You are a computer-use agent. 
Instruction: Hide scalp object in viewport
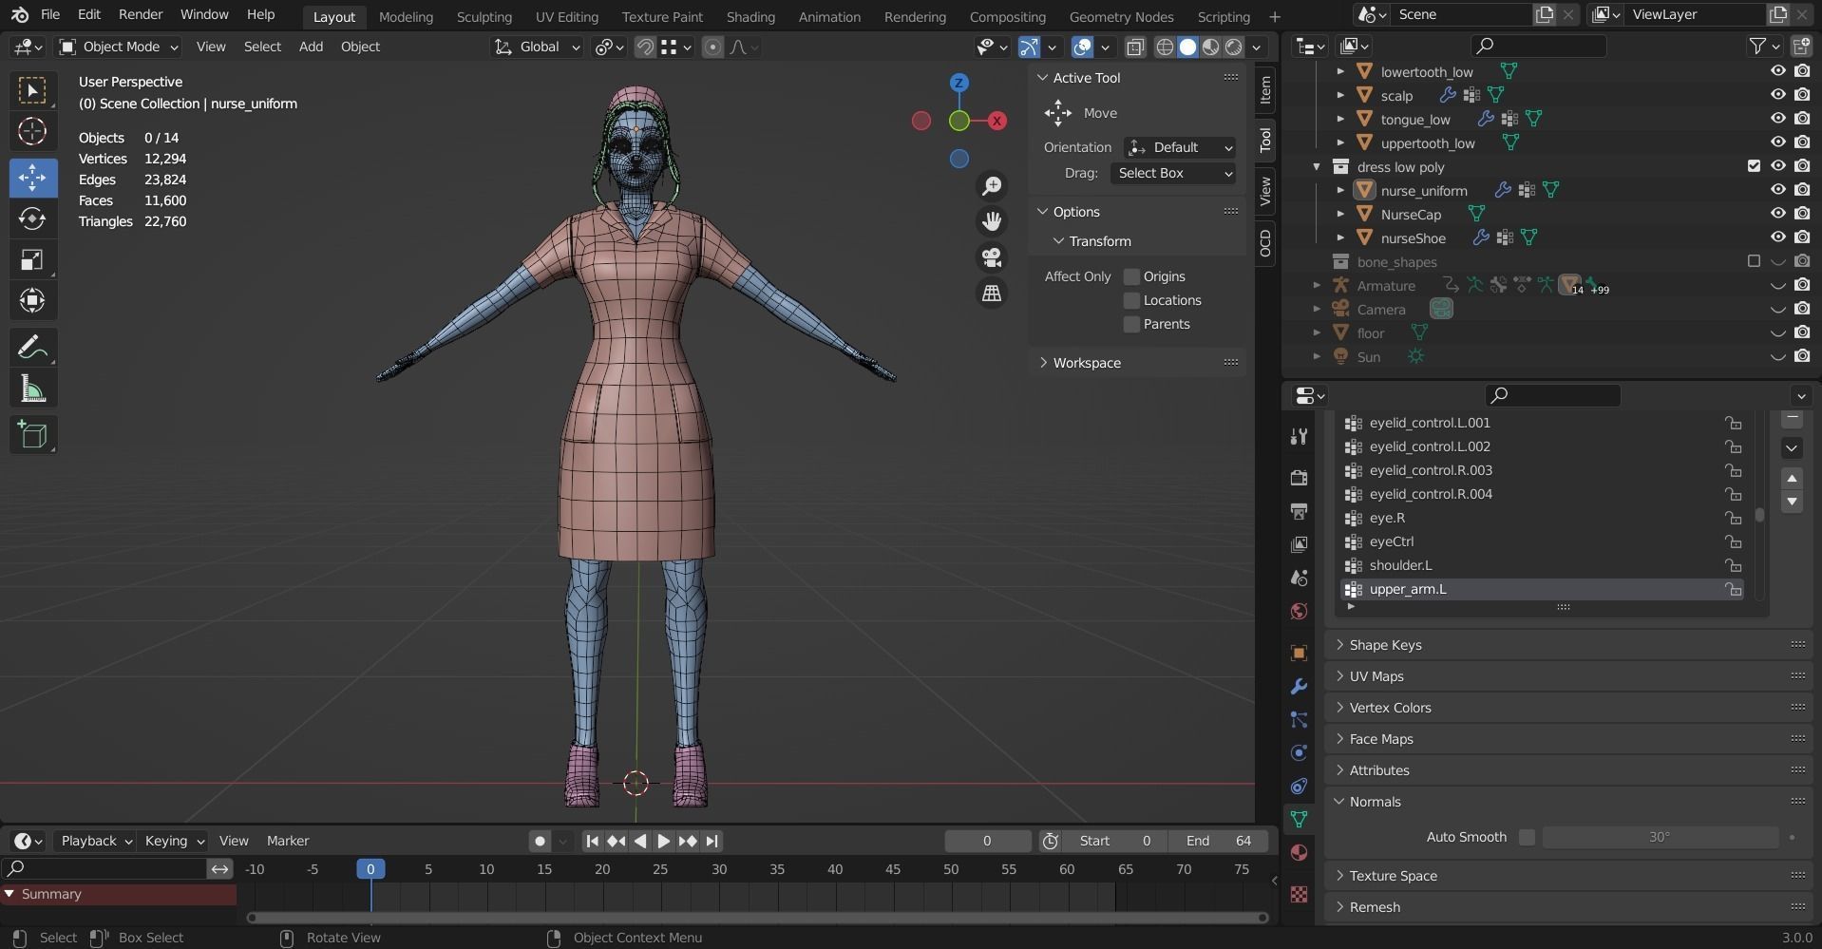(1777, 95)
